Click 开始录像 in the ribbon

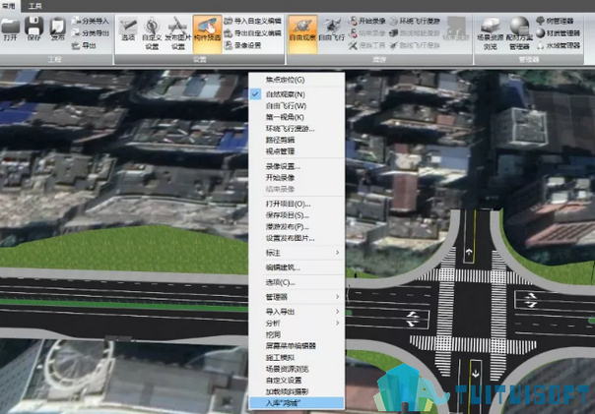point(366,21)
